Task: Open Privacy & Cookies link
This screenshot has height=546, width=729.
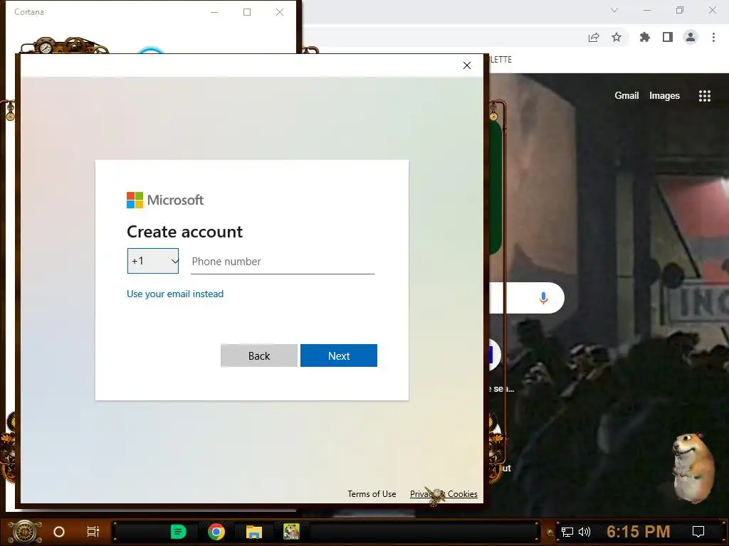Action: [444, 494]
